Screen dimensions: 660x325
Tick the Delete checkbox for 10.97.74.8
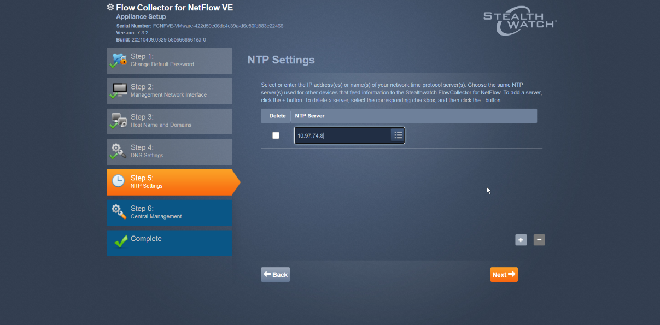tap(276, 135)
